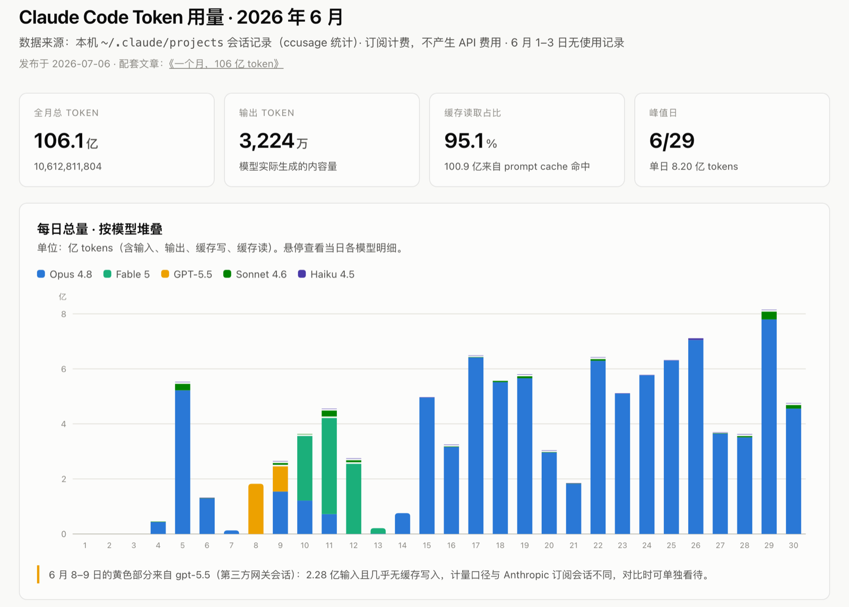Click the bar for day 21
Image resolution: width=849 pixels, height=607 pixels.
(574, 508)
